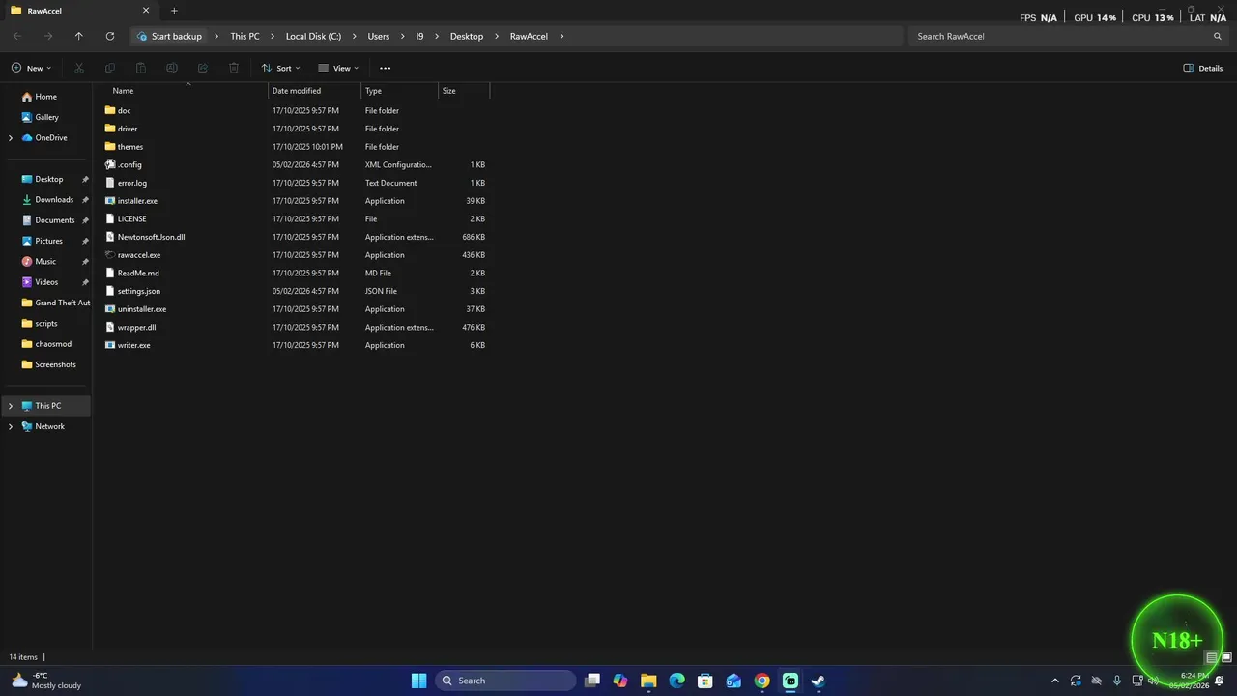Open Task View from taskbar
1237x696 pixels.
click(x=592, y=681)
